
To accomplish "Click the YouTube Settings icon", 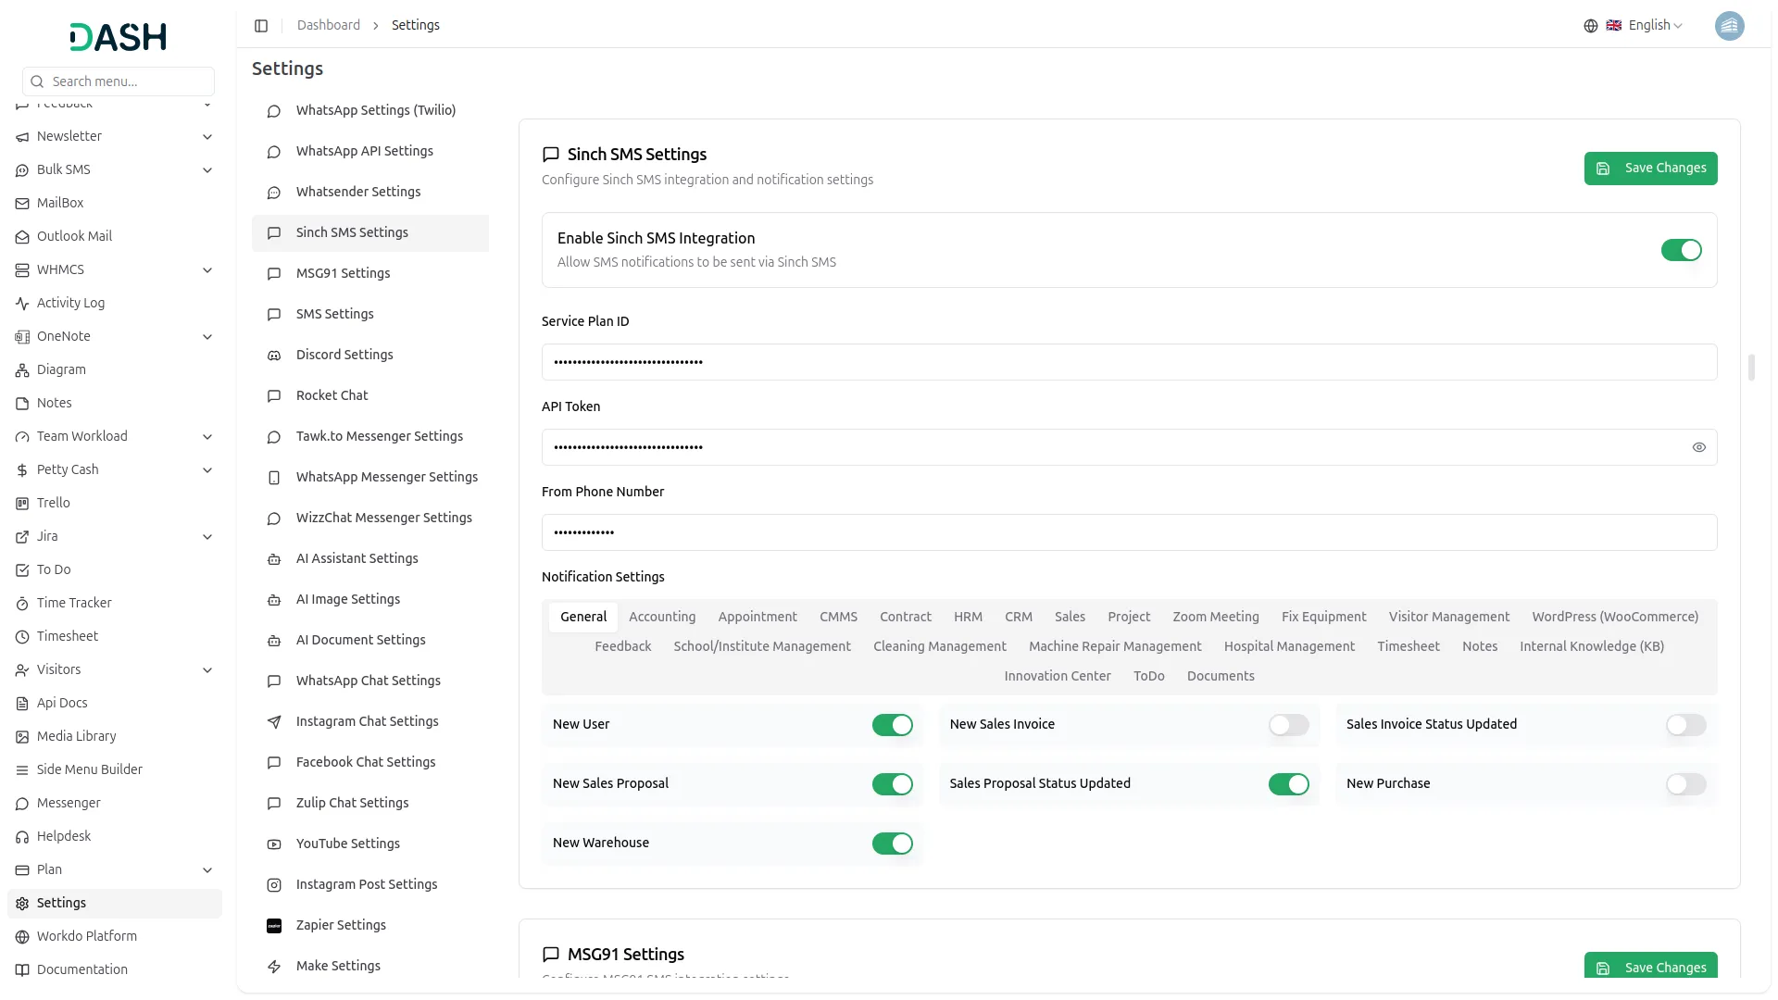I will [274, 844].
